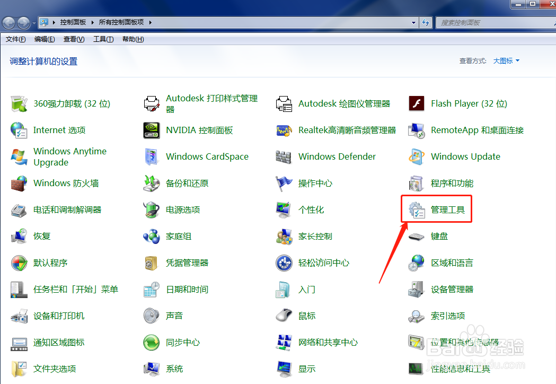Go to 控制面板 in the breadcrumb
This screenshot has height=384, width=556.
pos(73,22)
